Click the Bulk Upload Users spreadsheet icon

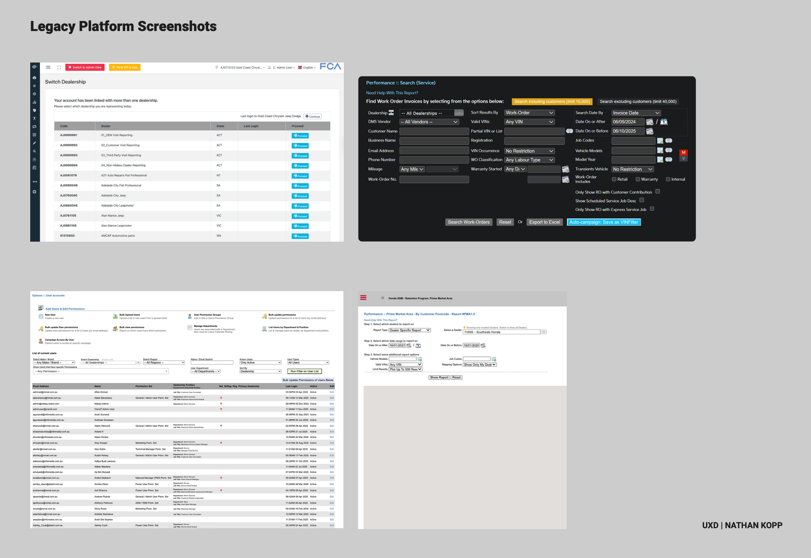tap(115, 316)
